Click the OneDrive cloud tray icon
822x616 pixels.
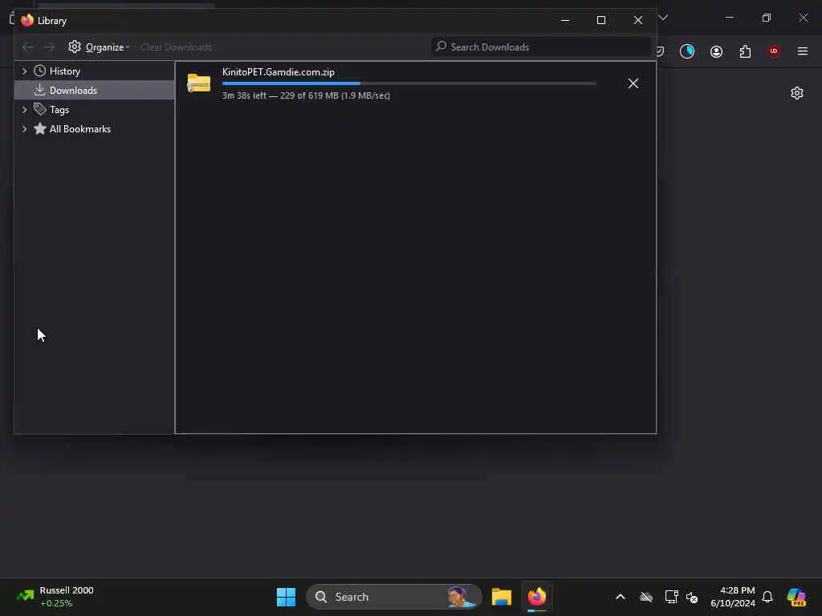(646, 597)
